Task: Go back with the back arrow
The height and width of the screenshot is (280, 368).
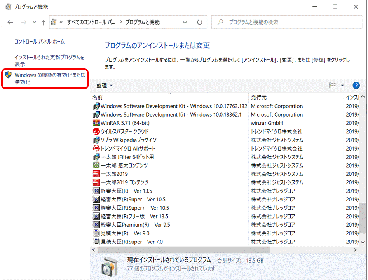Action: pos(10,22)
